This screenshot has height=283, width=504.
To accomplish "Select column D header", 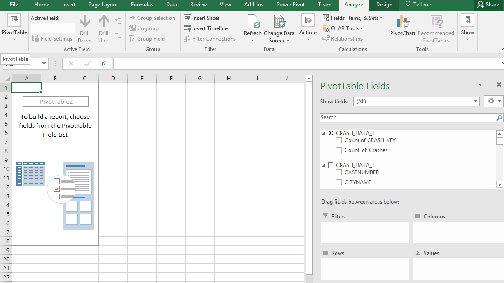I will [113, 79].
